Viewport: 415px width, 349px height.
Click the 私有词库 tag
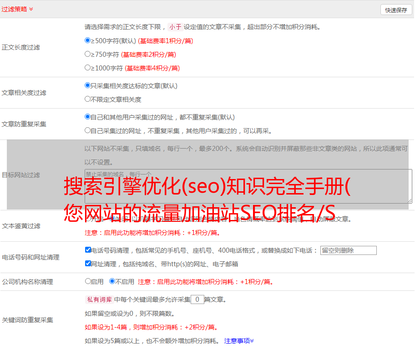[99, 299]
